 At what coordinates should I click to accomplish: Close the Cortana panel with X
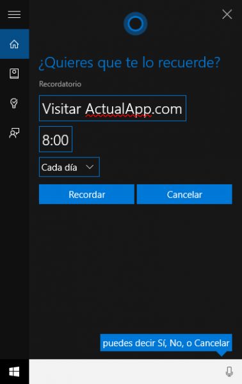tap(227, 15)
